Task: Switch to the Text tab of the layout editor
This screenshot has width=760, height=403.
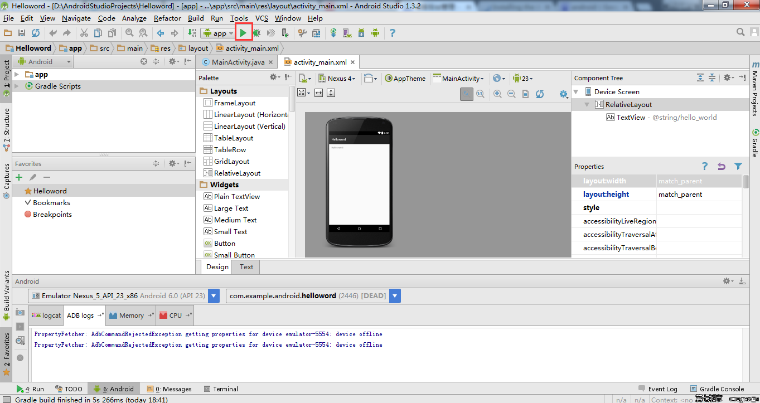Action: (x=245, y=267)
